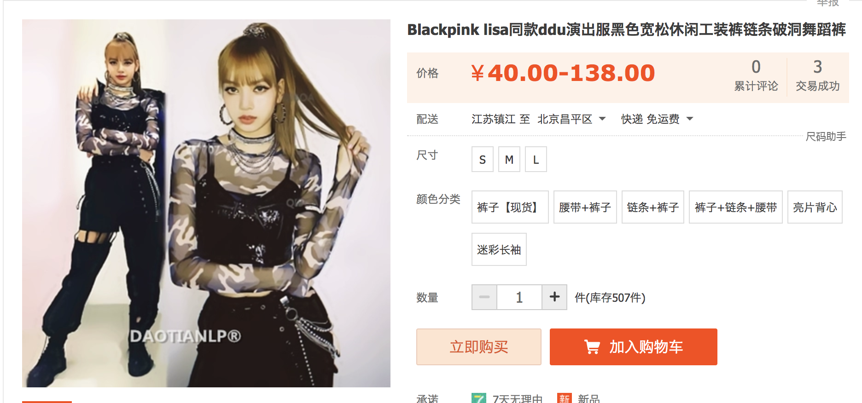
Task: Select size L option
Action: point(536,159)
